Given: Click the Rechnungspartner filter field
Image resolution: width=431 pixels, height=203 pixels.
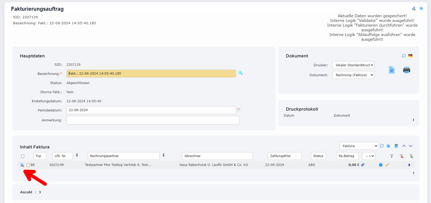Looking at the screenshot, I should [x=124, y=156].
